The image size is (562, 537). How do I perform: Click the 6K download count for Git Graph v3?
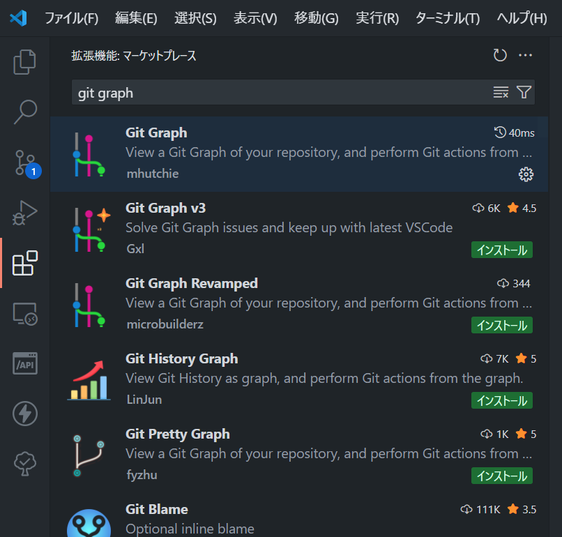click(x=487, y=208)
